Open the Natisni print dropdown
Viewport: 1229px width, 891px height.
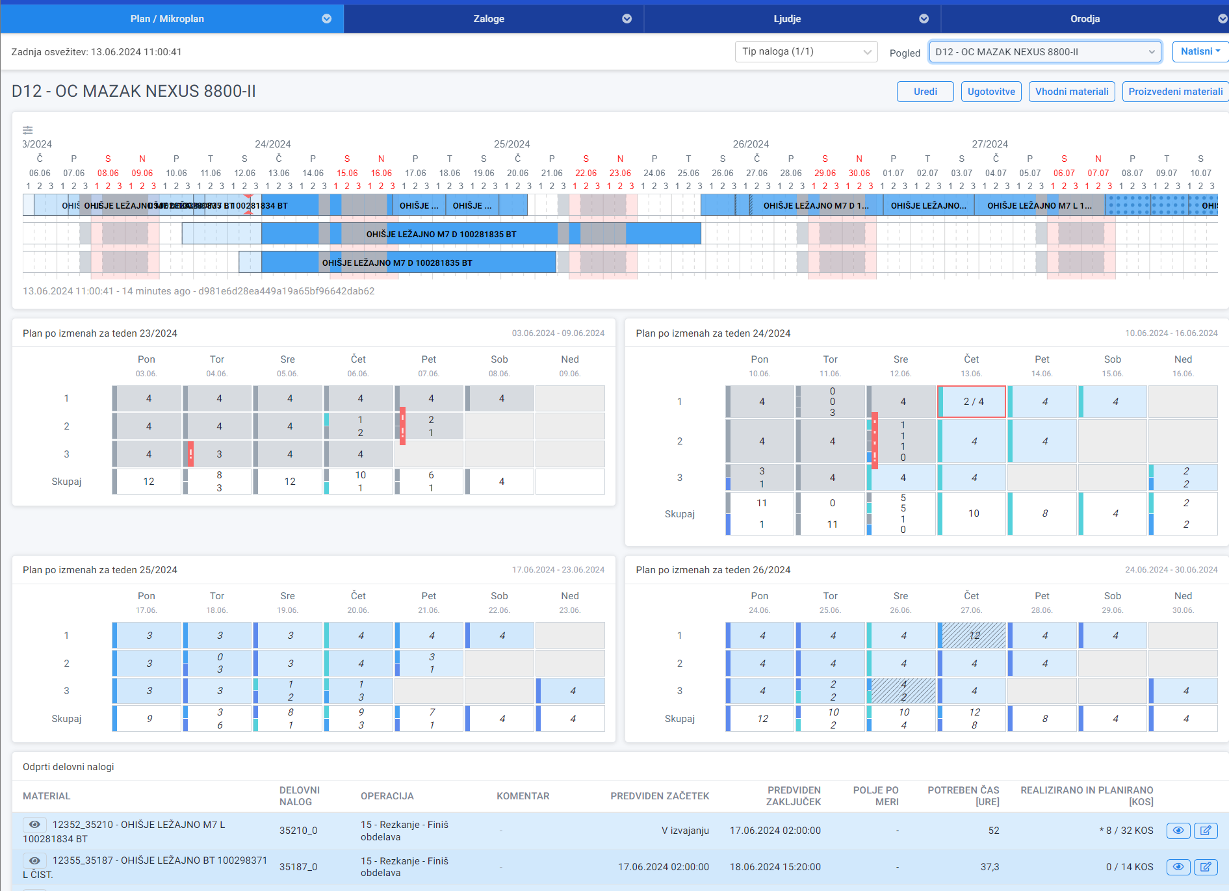1200,51
